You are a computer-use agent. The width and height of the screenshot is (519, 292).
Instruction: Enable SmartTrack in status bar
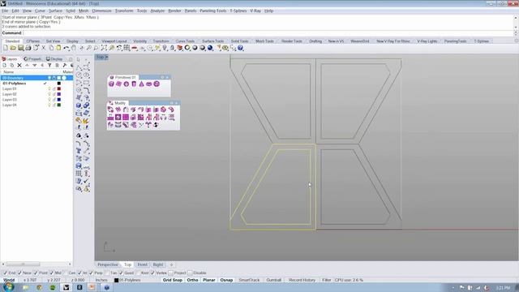pos(249,280)
